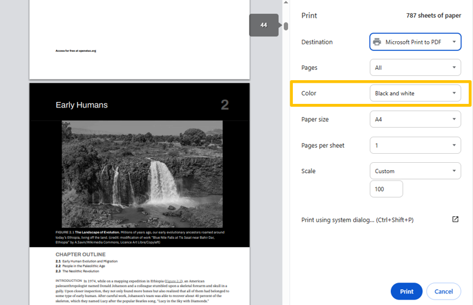Click the CHAPTER OUTLINE heading in preview
This screenshot has width=473, height=305.
80,255
